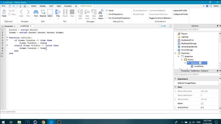Click Toggle Comment Selection
This screenshot has width=221, height=124.
[x=160, y=18]
